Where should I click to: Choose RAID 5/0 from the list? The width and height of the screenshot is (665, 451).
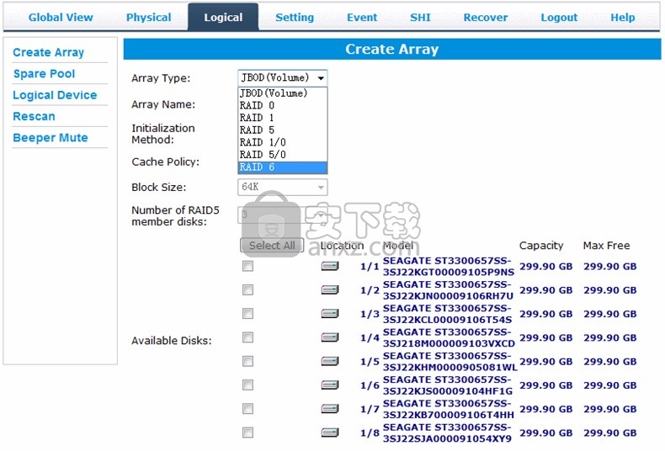[283, 155]
